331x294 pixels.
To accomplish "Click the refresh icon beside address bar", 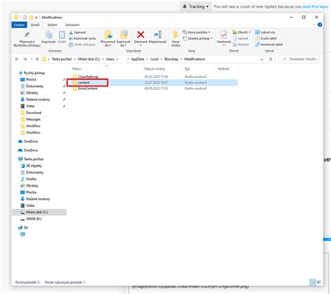I will point(271,59).
